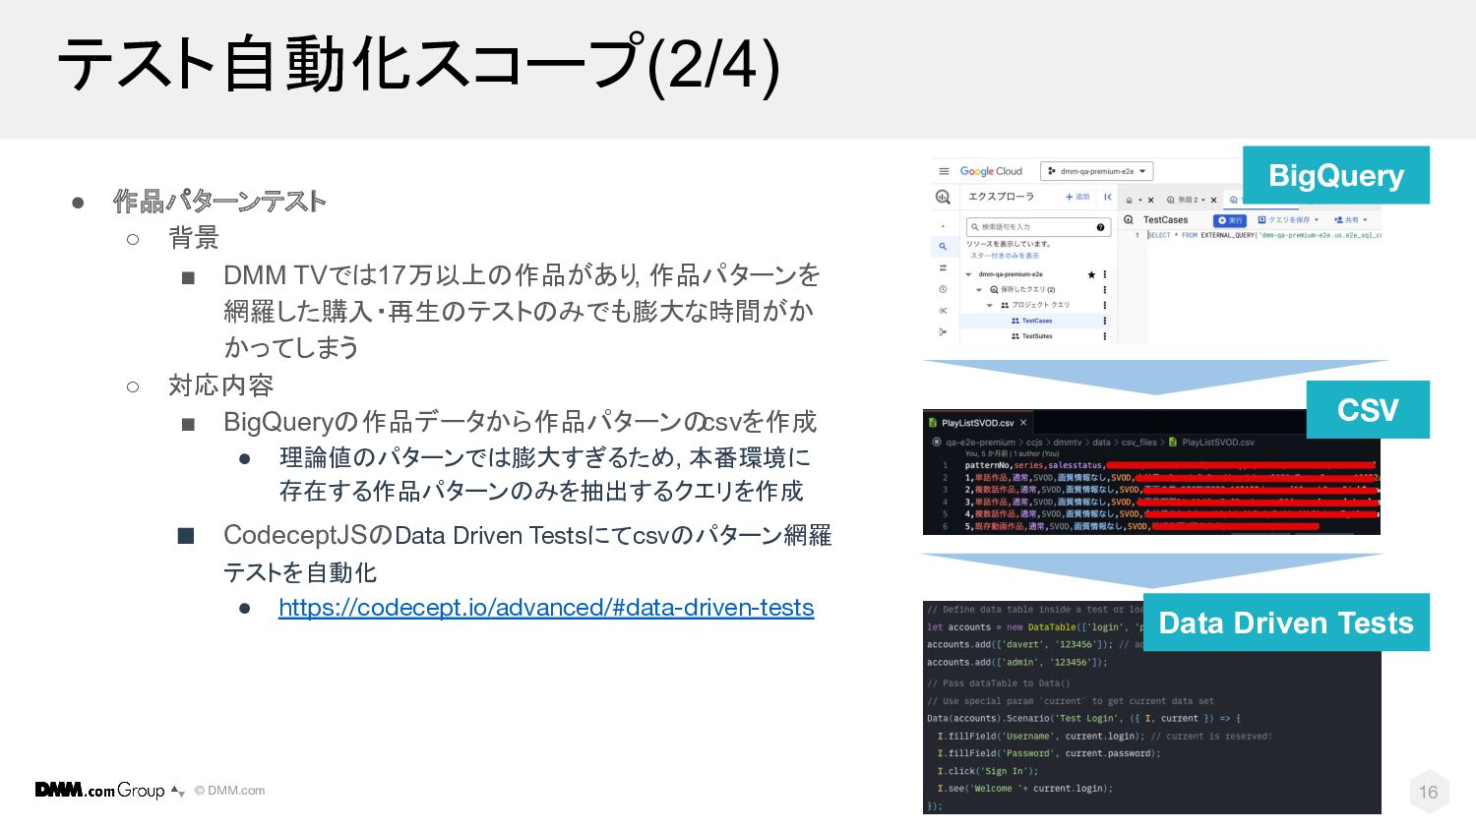Close the 無題 2 query tab

pyautogui.click(x=1214, y=201)
